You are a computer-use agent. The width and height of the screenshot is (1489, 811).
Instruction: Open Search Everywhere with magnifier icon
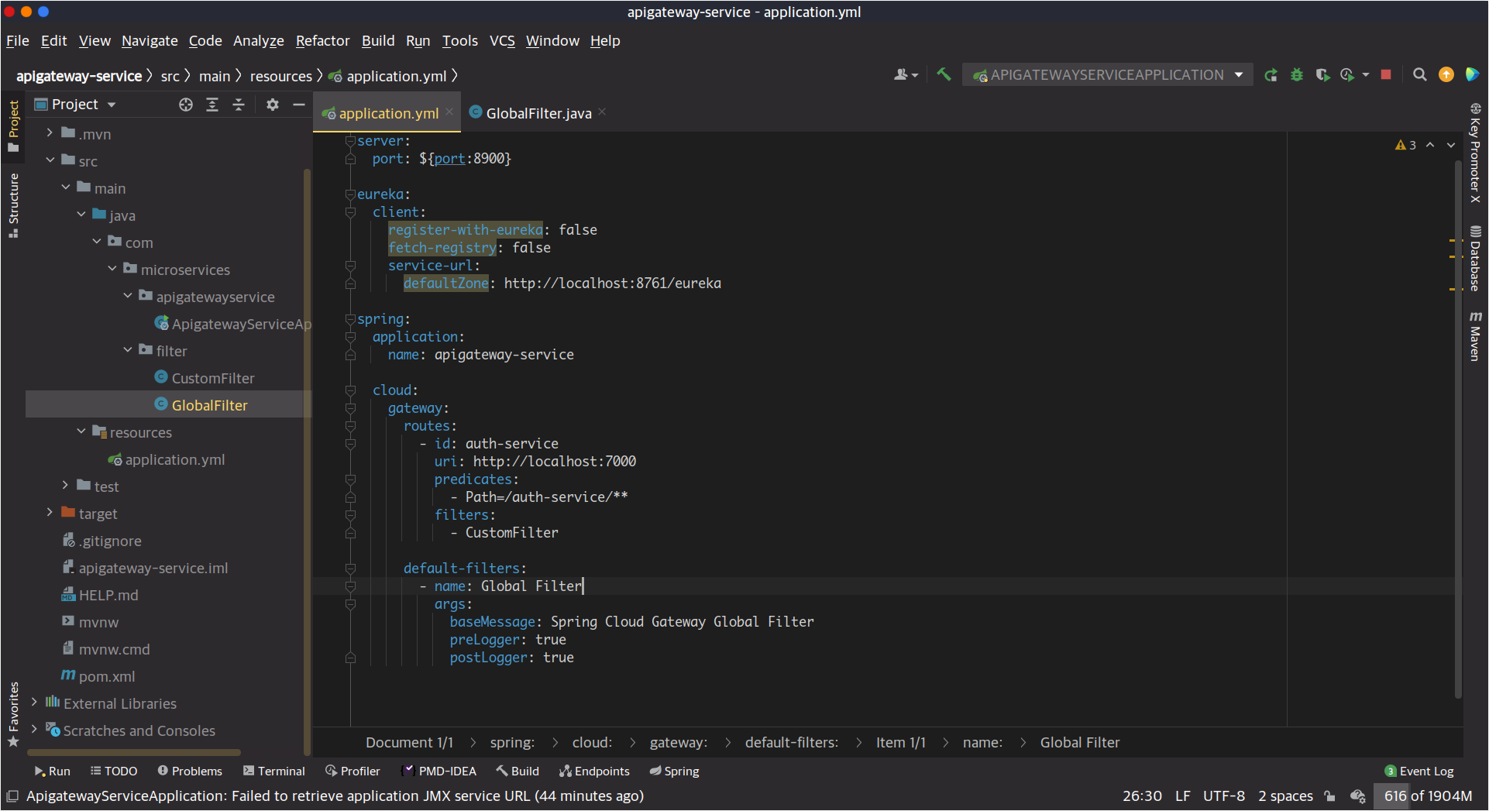[x=1420, y=75]
